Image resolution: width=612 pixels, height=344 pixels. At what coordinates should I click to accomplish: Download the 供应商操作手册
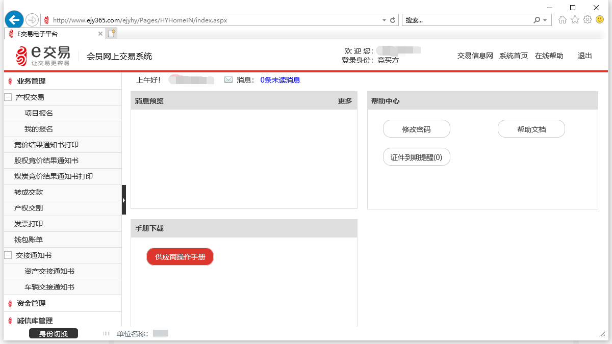(180, 257)
